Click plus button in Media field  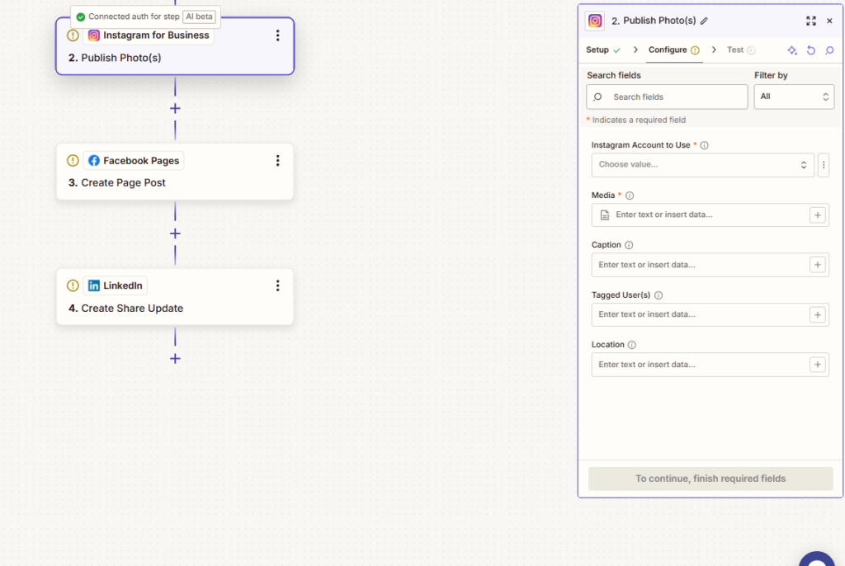[817, 215]
